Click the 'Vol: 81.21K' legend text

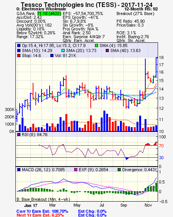[x=65, y=56]
